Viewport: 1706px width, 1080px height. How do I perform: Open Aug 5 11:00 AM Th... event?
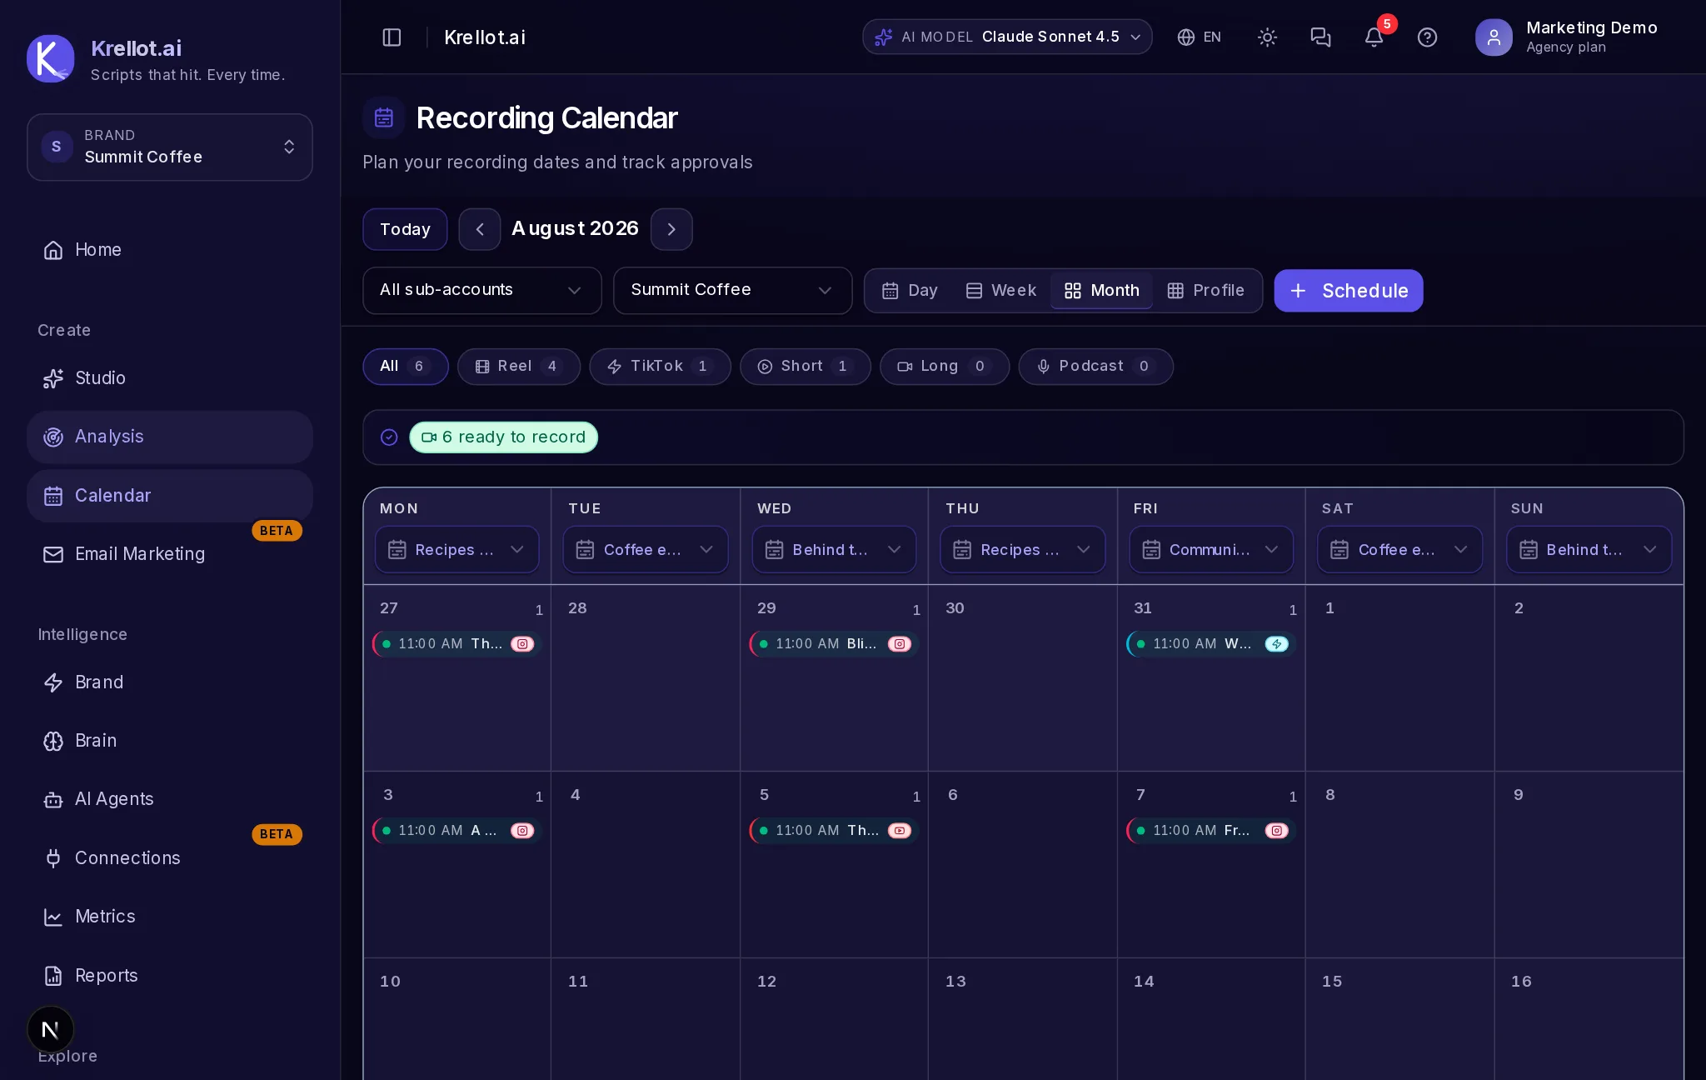tap(835, 831)
